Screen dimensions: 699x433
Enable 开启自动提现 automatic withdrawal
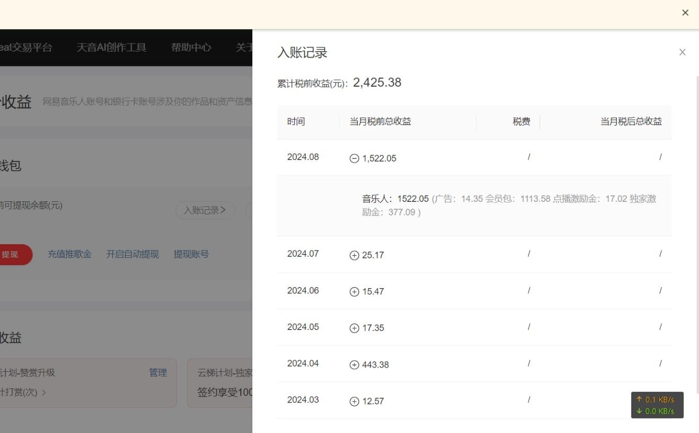tap(132, 254)
